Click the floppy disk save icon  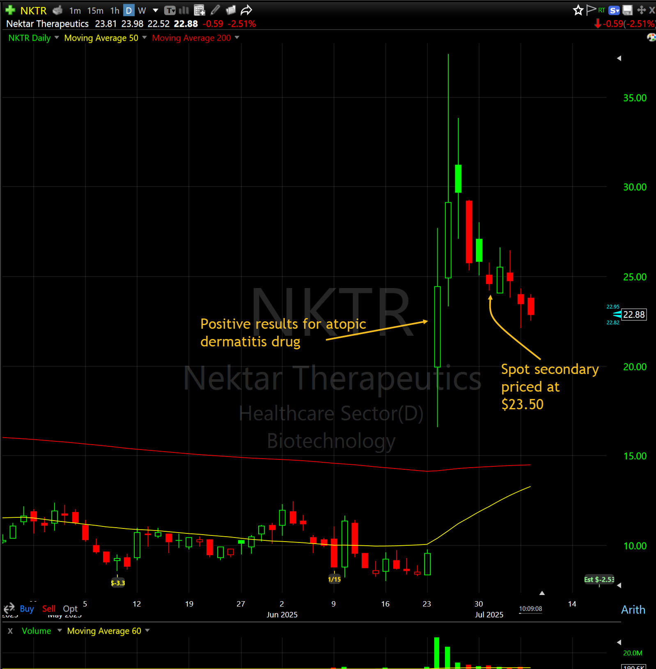click(627, 10)
